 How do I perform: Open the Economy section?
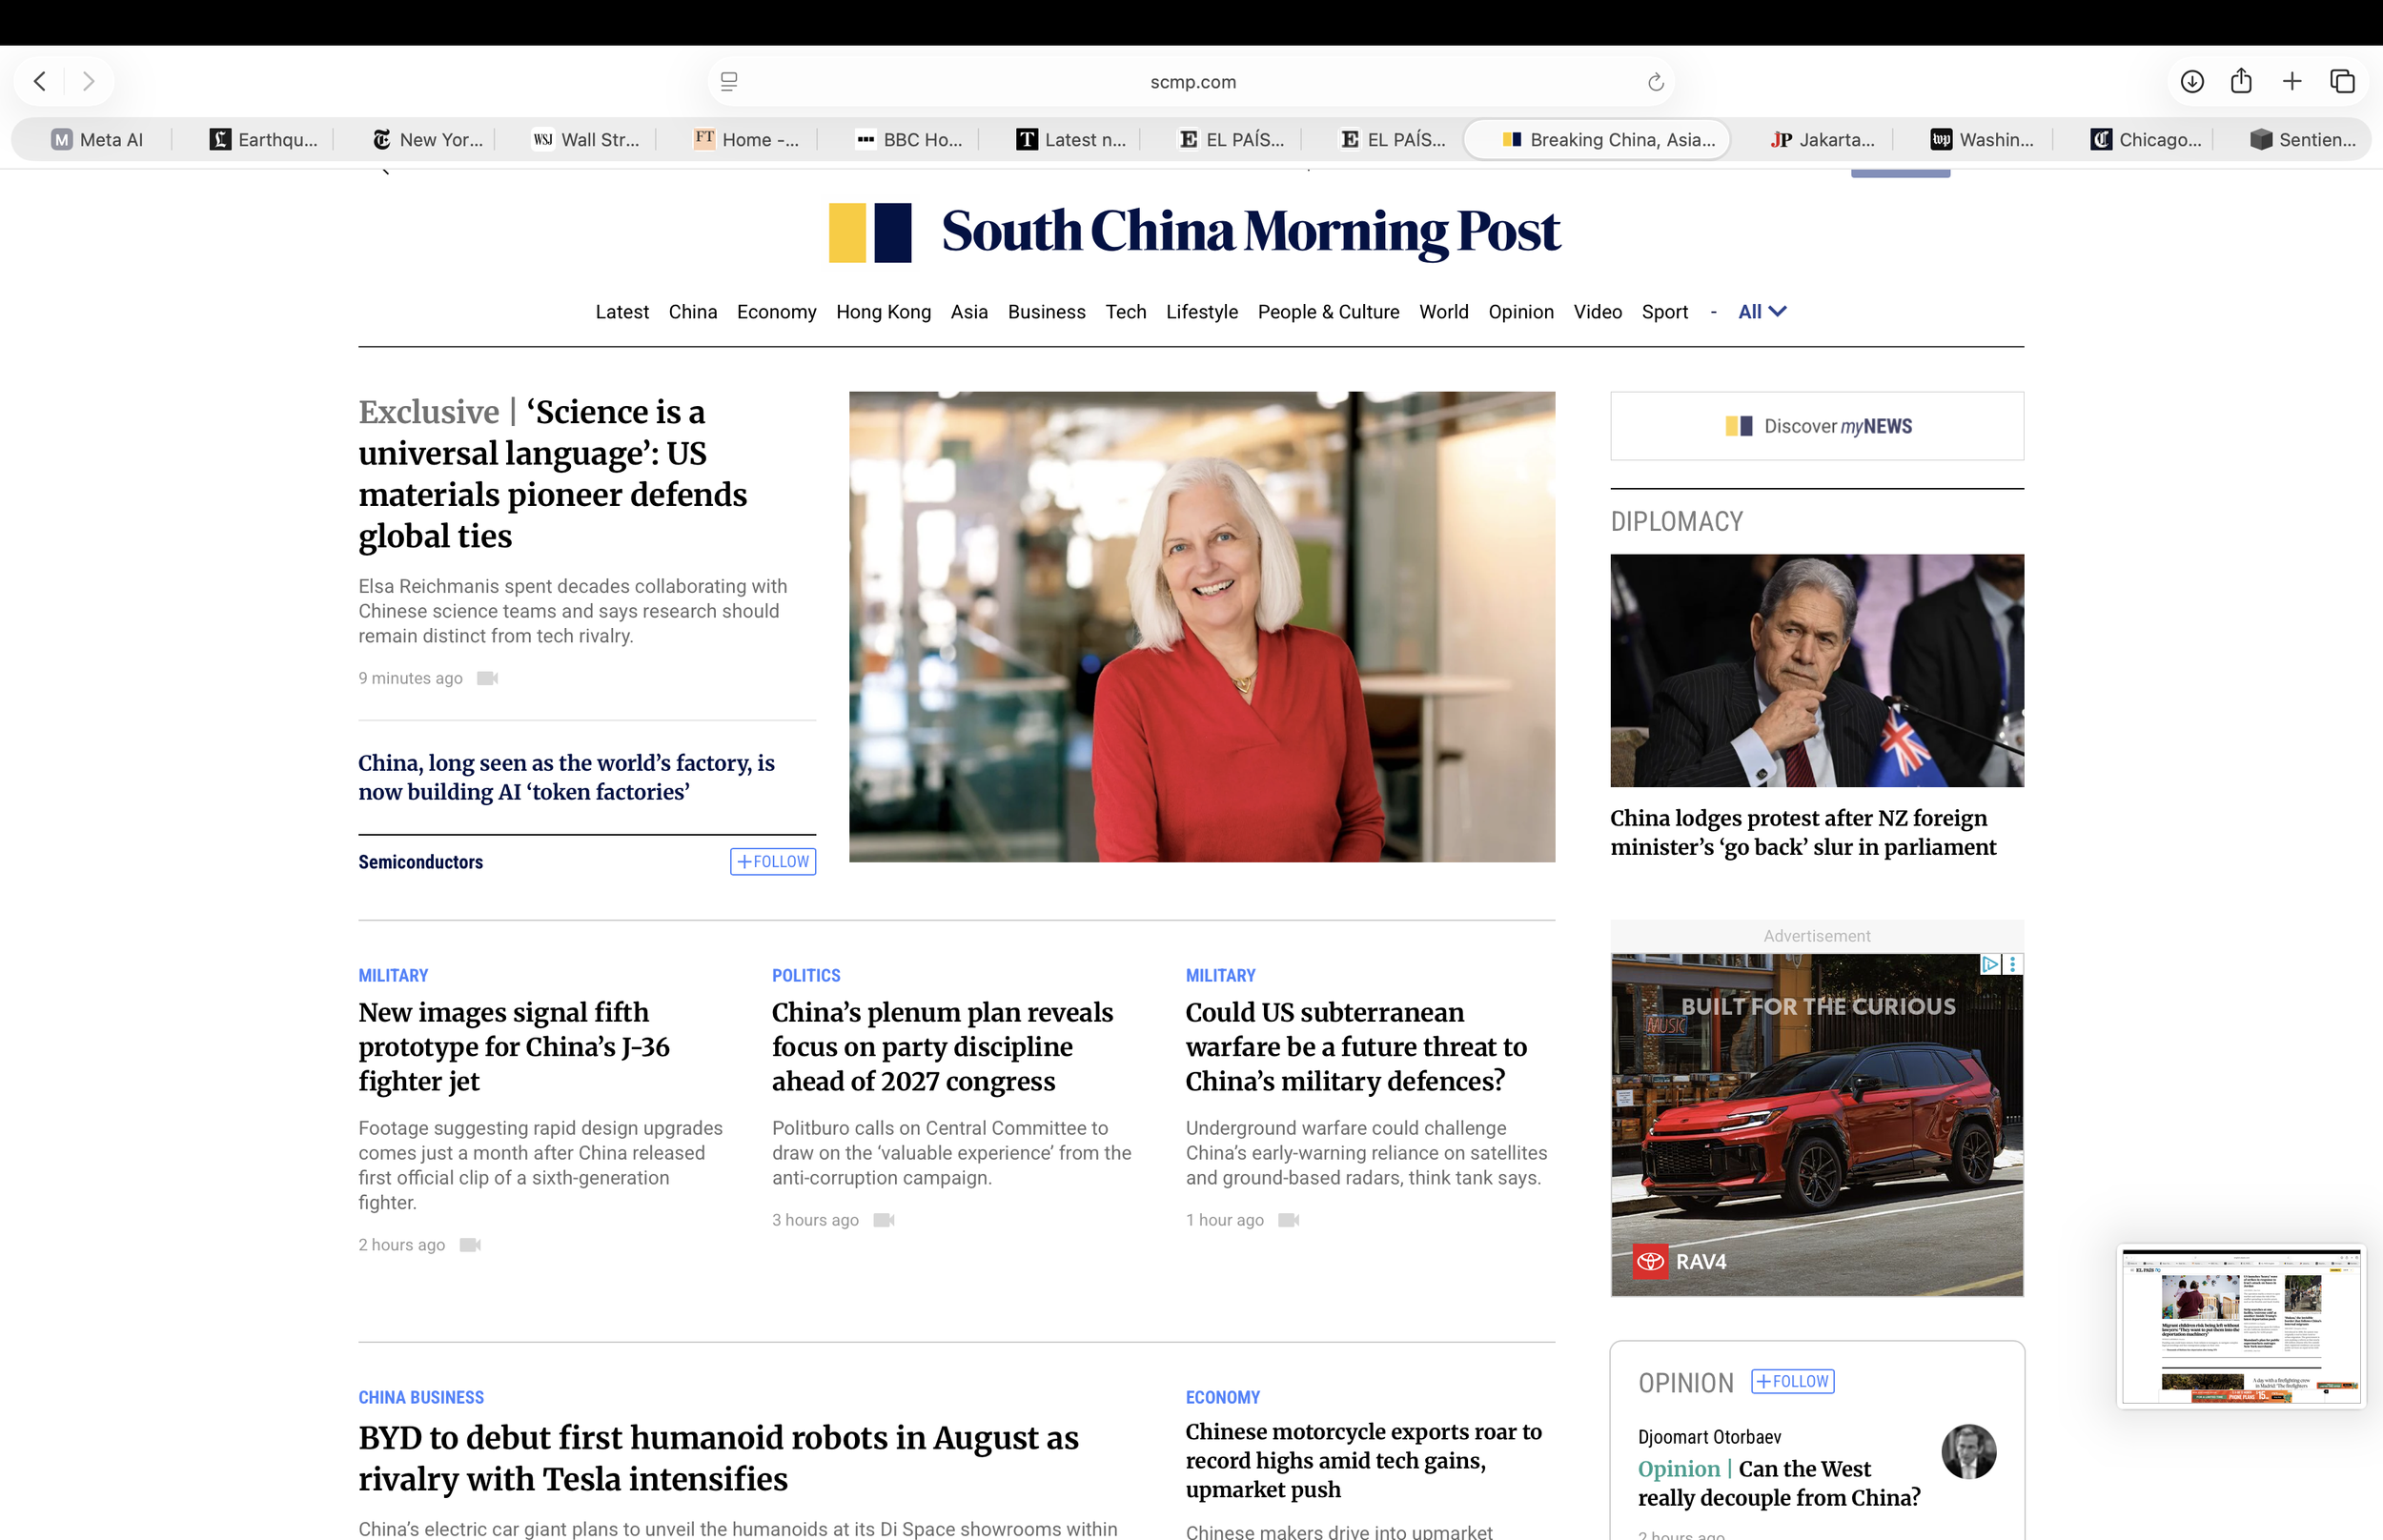[x=777, y=312]
